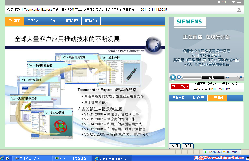Click the V1 多CAD管理 screenshot thumbnail
Viewport: 249px width, 161px height.
(x=52, y=124)
